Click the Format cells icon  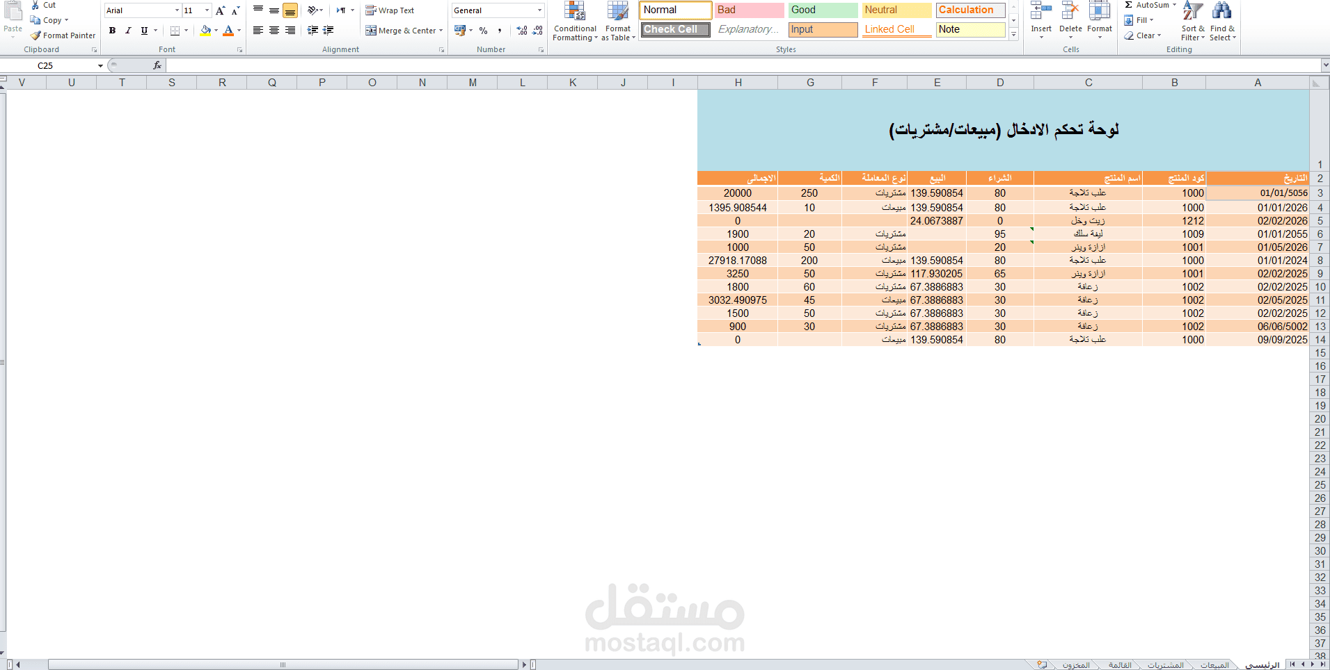pyautogui.click(x=1100, y=11)
